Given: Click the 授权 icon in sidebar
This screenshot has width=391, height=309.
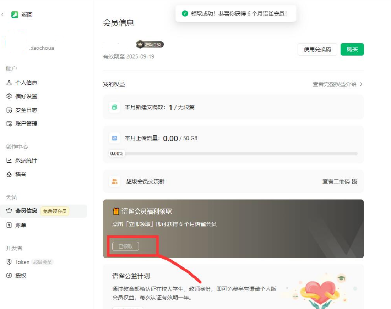Looking at the screenshot, I should point(9,276).
